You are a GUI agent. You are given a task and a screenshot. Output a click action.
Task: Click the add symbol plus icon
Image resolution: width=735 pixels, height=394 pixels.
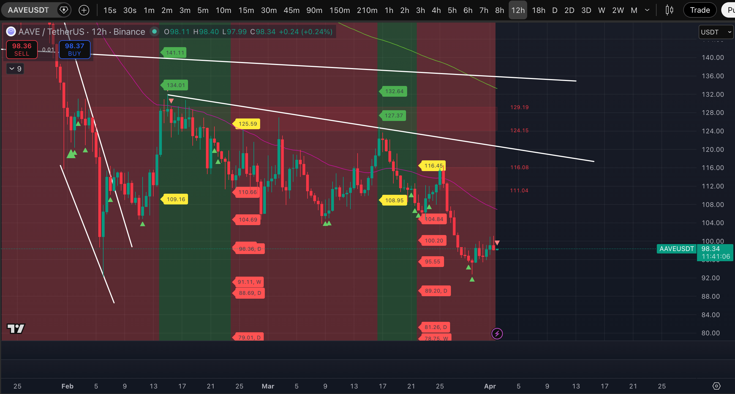[84, 10]
